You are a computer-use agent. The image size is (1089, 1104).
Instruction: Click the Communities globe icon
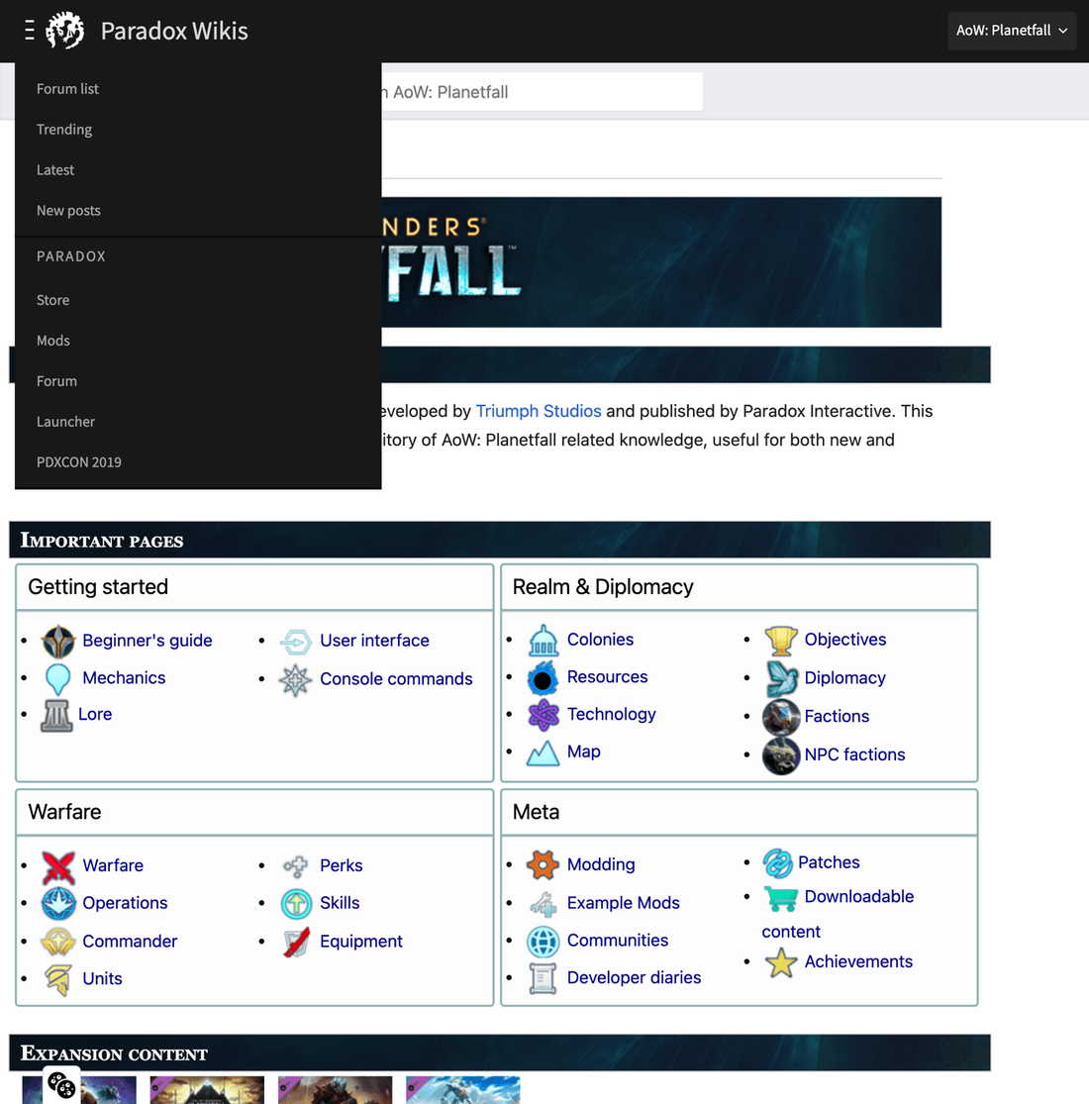point(543,941)
